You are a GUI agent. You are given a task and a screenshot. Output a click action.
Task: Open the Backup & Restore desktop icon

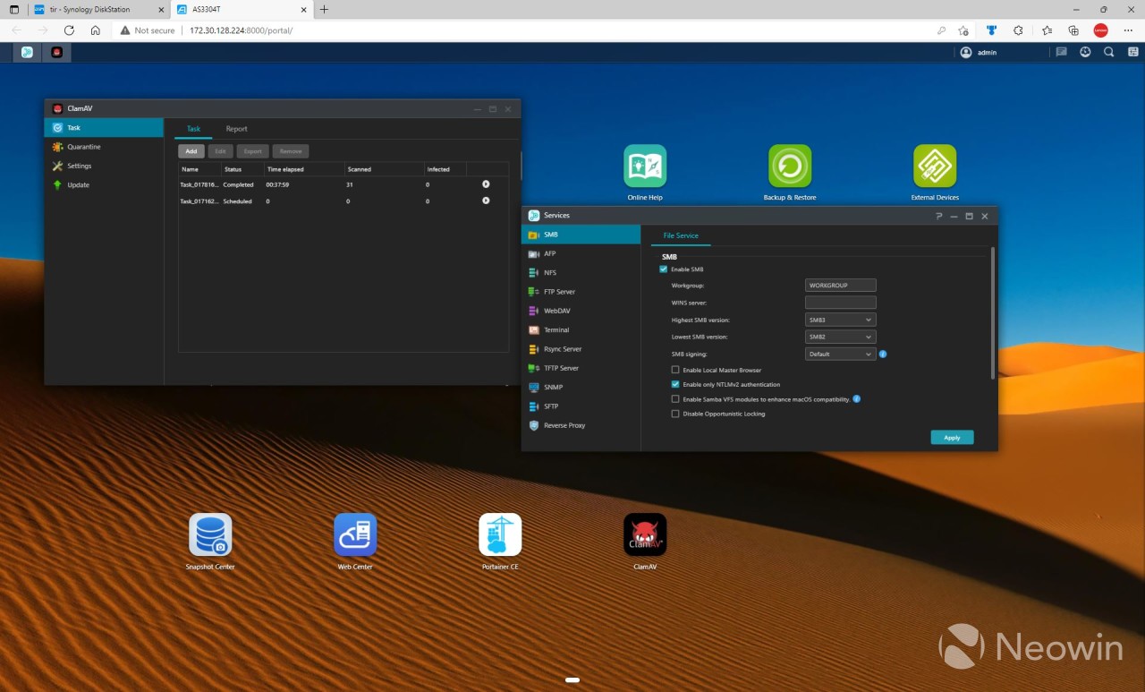790,167
